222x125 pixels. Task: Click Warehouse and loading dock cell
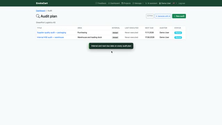click(x=89, y=37)
